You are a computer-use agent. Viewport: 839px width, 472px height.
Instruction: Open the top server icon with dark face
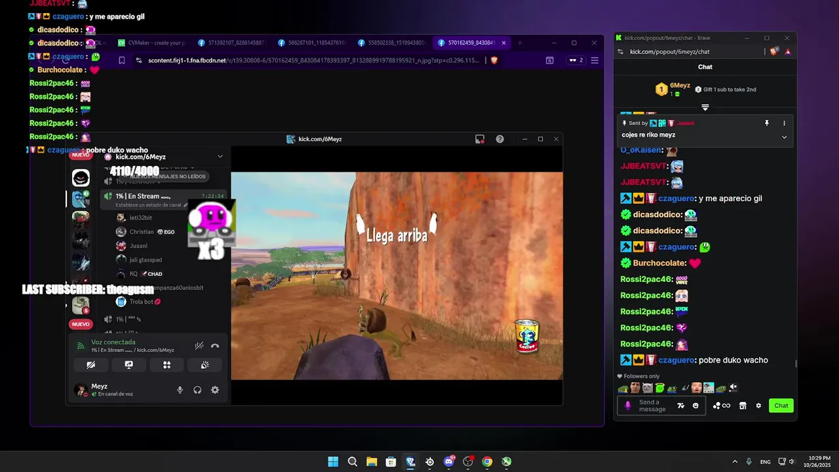(x=81, y=178)
